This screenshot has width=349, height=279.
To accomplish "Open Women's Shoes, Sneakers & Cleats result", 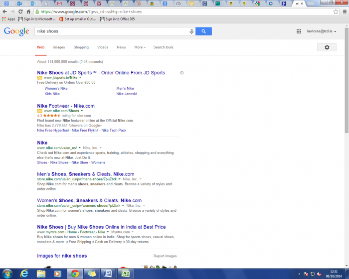I will tap(89, 200).
